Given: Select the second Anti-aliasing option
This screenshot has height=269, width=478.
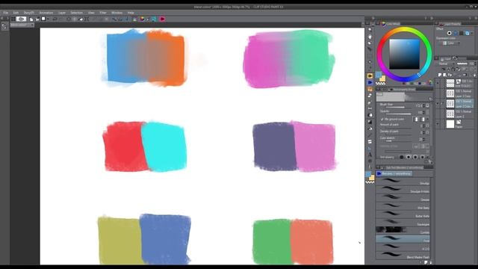Looking at the screenshot, I should point(409,157).
